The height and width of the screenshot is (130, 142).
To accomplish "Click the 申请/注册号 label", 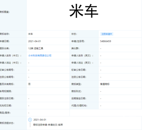I will (x=78, y=41).
